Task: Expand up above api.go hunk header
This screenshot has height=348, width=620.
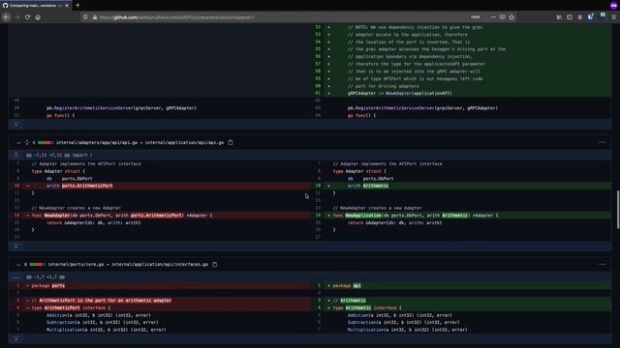Action: pos(16,155)
